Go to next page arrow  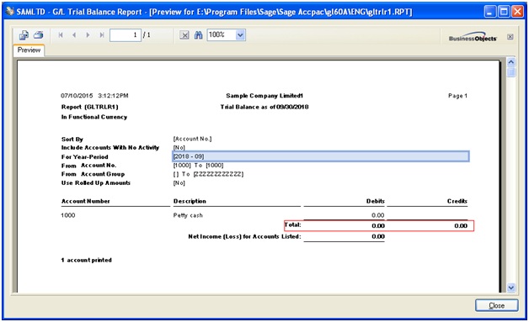[88, 35]
